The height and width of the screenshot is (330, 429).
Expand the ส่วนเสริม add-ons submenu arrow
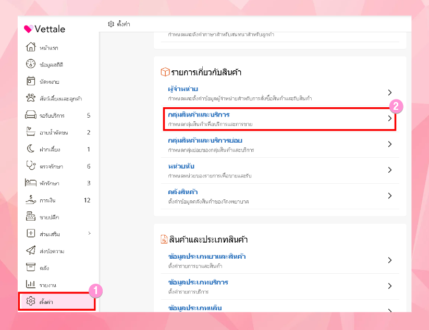click(x=89, y=233)
